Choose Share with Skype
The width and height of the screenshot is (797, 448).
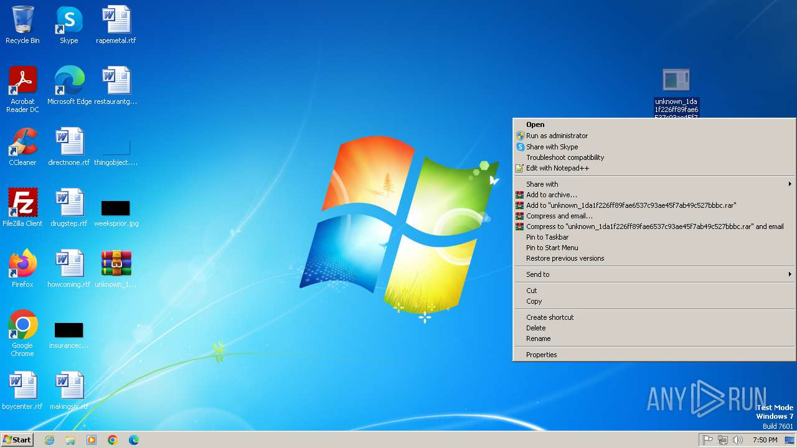[654, 147]
